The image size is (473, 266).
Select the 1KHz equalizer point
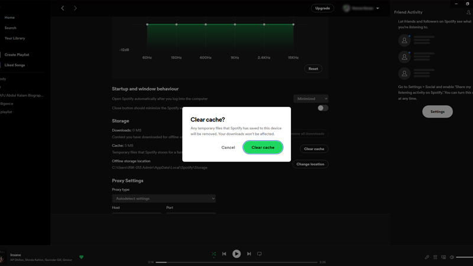click(x=235, y=24)
